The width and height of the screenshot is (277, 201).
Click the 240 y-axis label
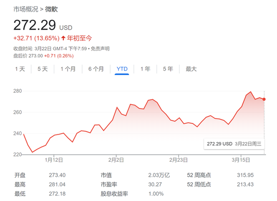18,133
